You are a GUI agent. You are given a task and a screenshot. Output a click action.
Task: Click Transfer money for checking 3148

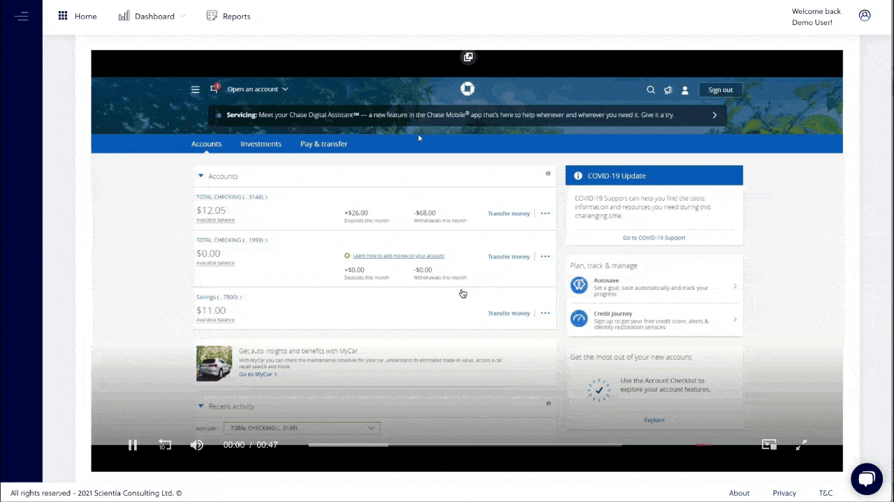tap(508, 213)
